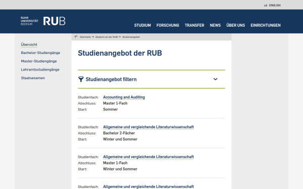Click the filter funnel icon
Image resolution: width=303 pixels, height=189 pixels.
point(81,79)
